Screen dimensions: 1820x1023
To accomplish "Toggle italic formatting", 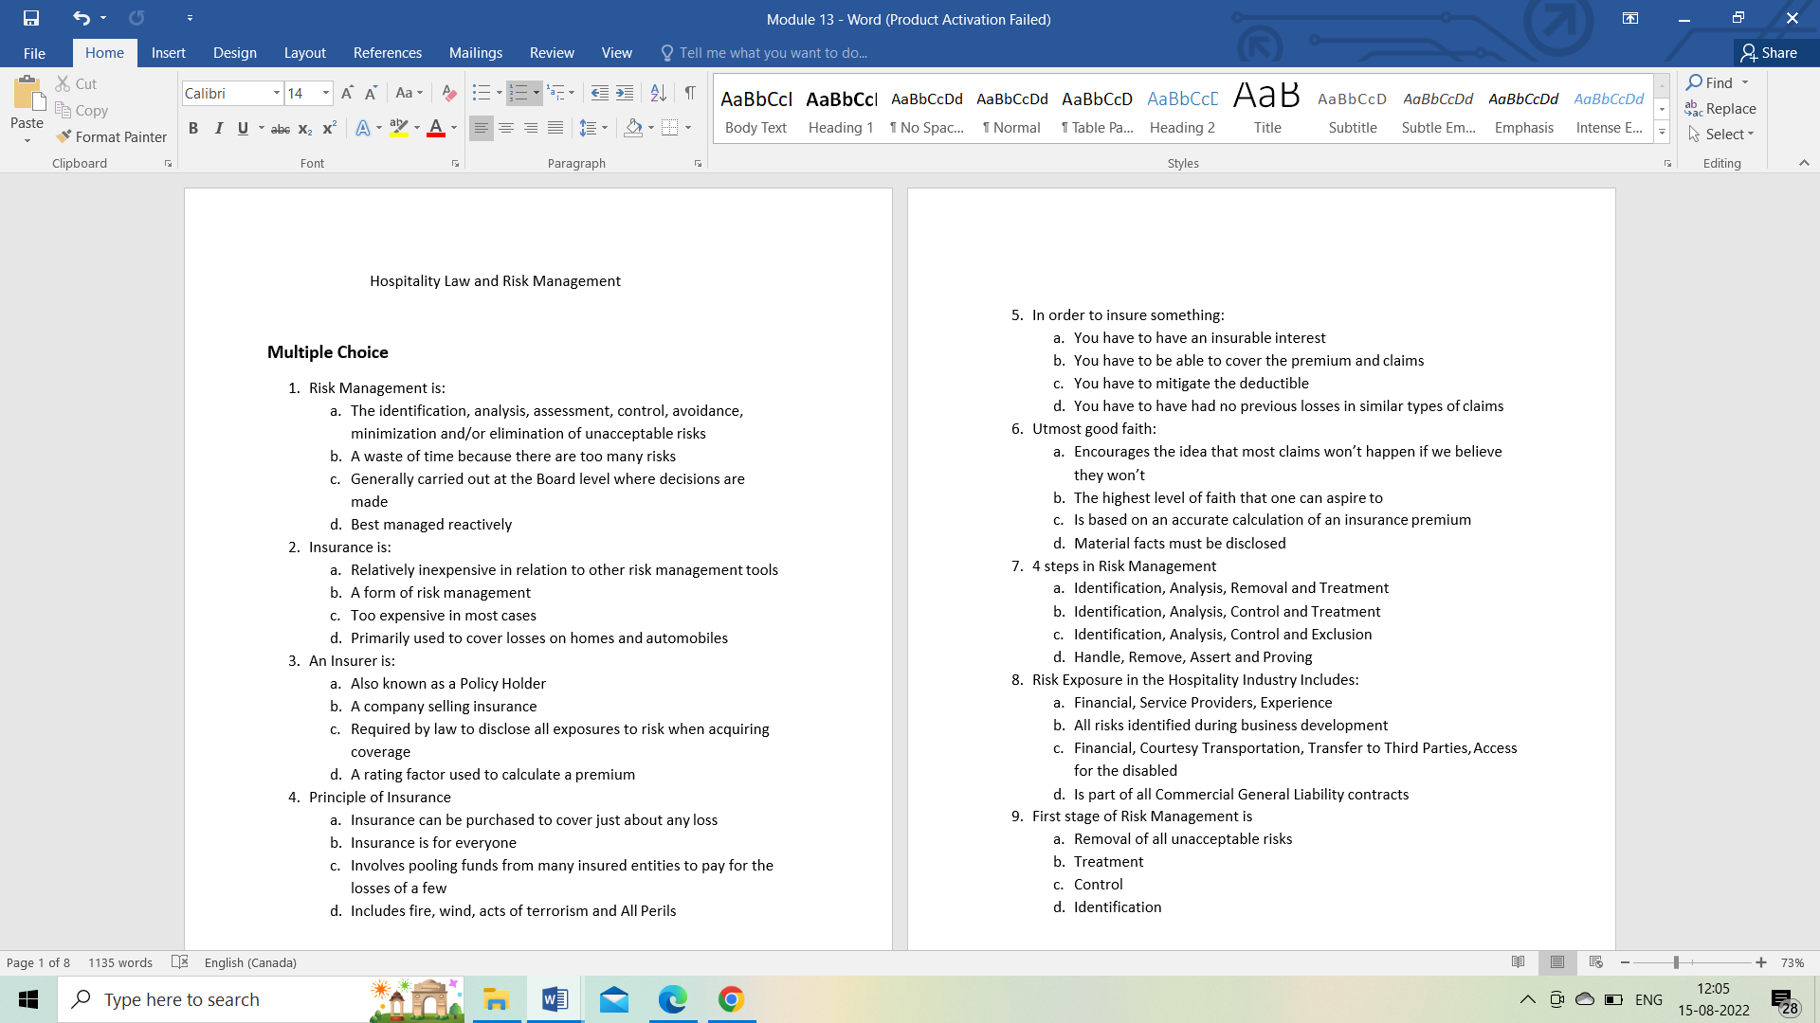I will [x=218, y=128].
